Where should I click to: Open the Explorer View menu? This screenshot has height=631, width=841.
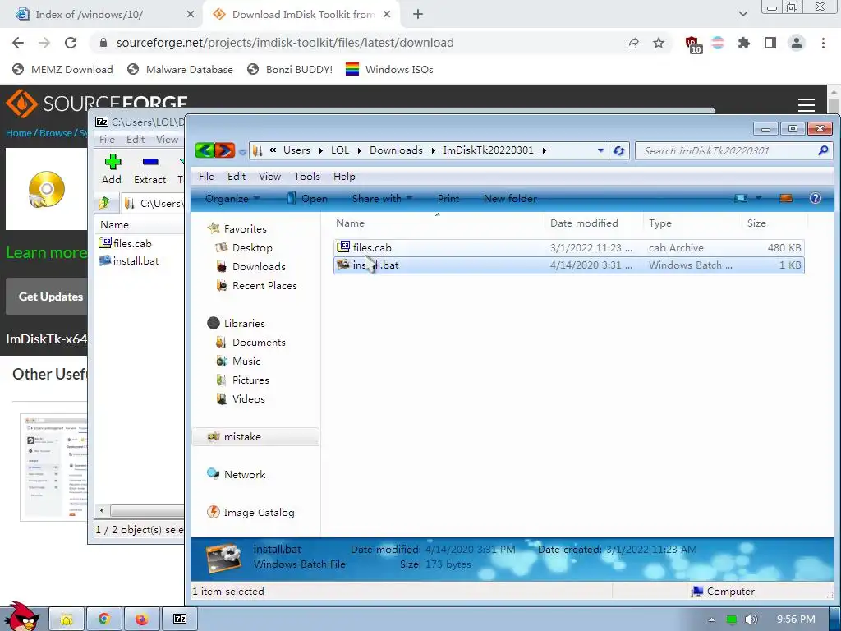[x=269, y=177]
